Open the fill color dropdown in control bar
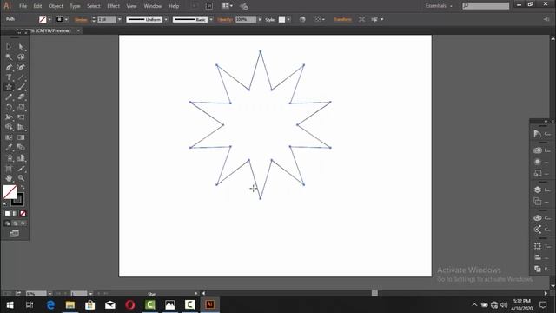The height and width of the screenshot is (313, 556). pyautogui.click(x=50, y=19)
